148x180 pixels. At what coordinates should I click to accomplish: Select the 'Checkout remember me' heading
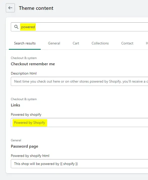(33, 64)
